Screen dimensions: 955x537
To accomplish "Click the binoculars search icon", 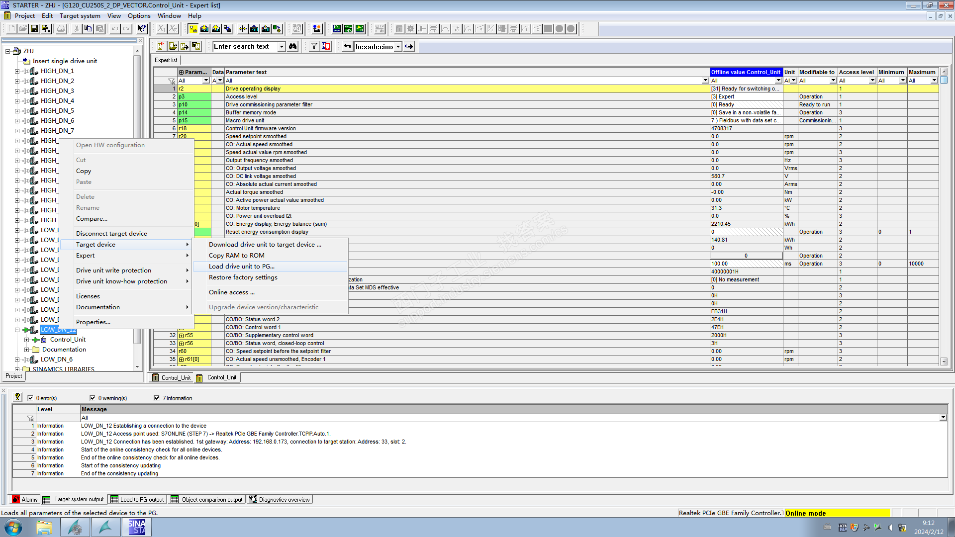I will click(x=293, y=46).
